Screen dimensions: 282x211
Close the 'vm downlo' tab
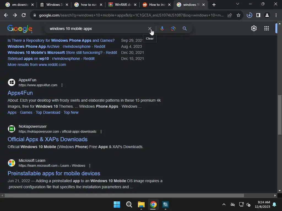[32, 5]
